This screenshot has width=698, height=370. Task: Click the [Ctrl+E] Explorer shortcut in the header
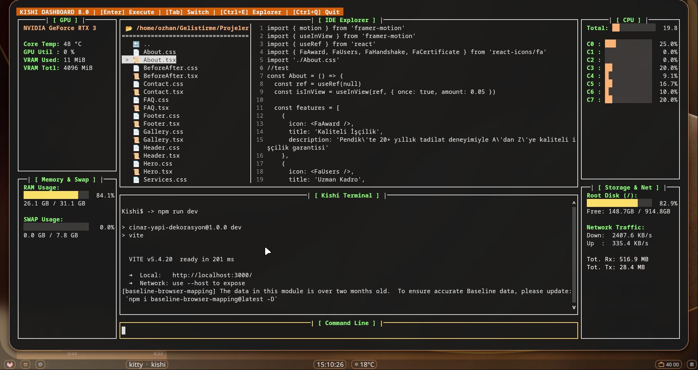tap(251, 12)
